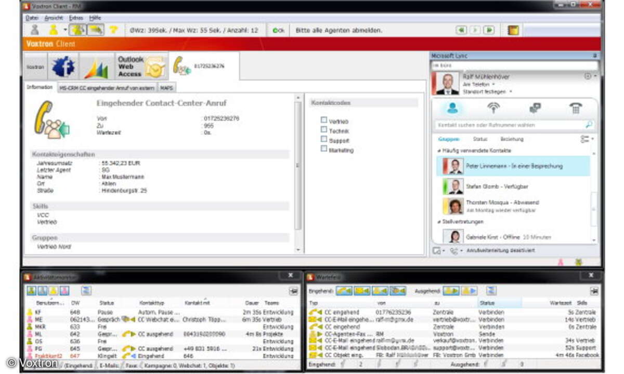The height and width of the screenshot is (374, 624).
Task: Select agent row Praktikant2 in Aktivitätsmonitor
Action: [x=160, y=356]
